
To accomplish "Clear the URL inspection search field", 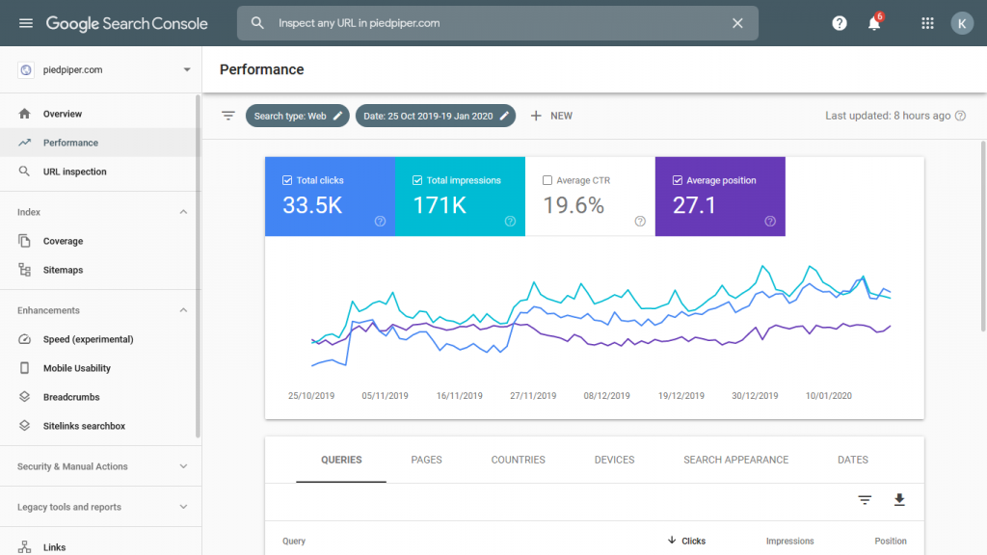I will pyautogui.click(x=737, y=23).
